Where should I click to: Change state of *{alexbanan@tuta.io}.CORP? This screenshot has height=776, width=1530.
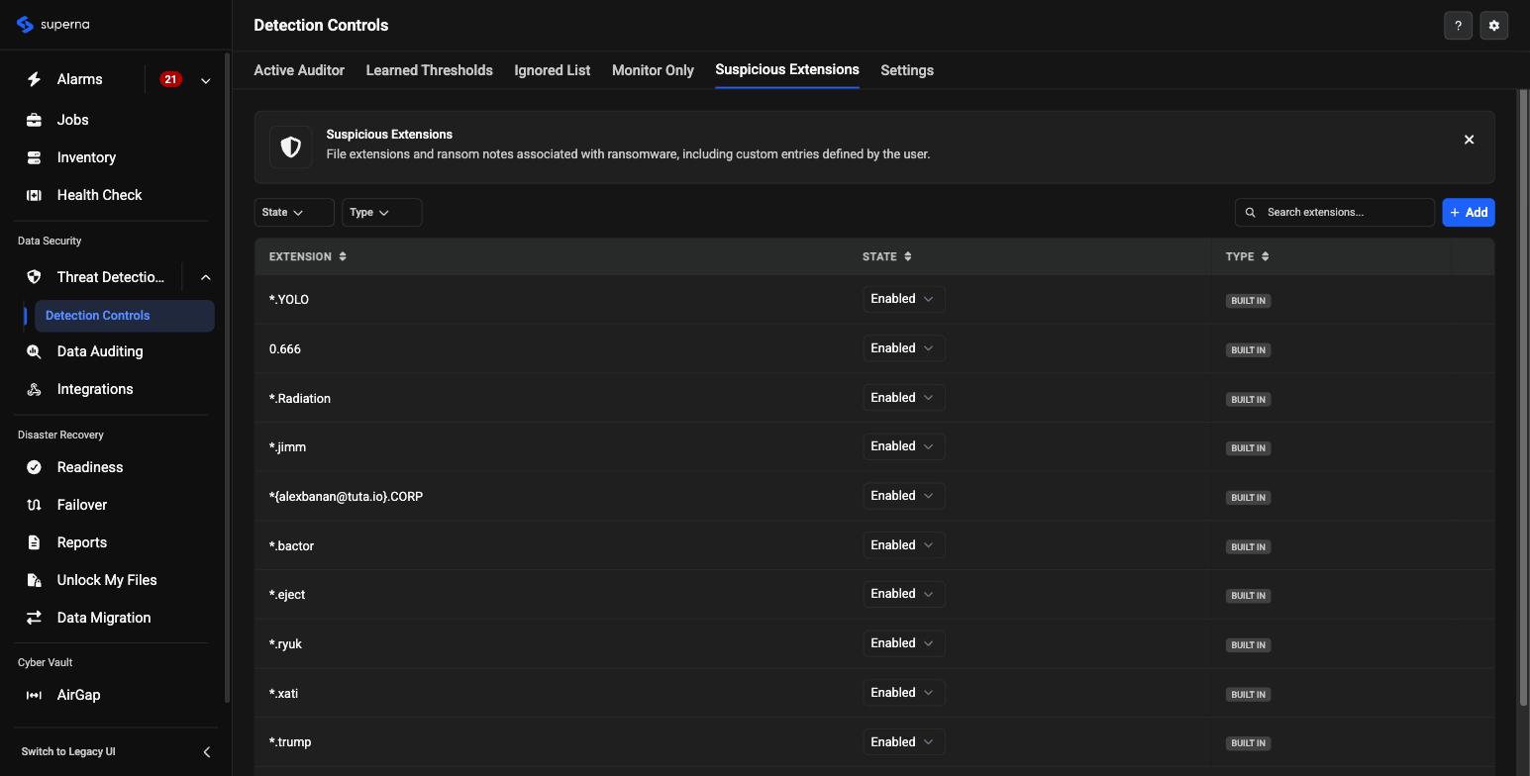[903, 496]
